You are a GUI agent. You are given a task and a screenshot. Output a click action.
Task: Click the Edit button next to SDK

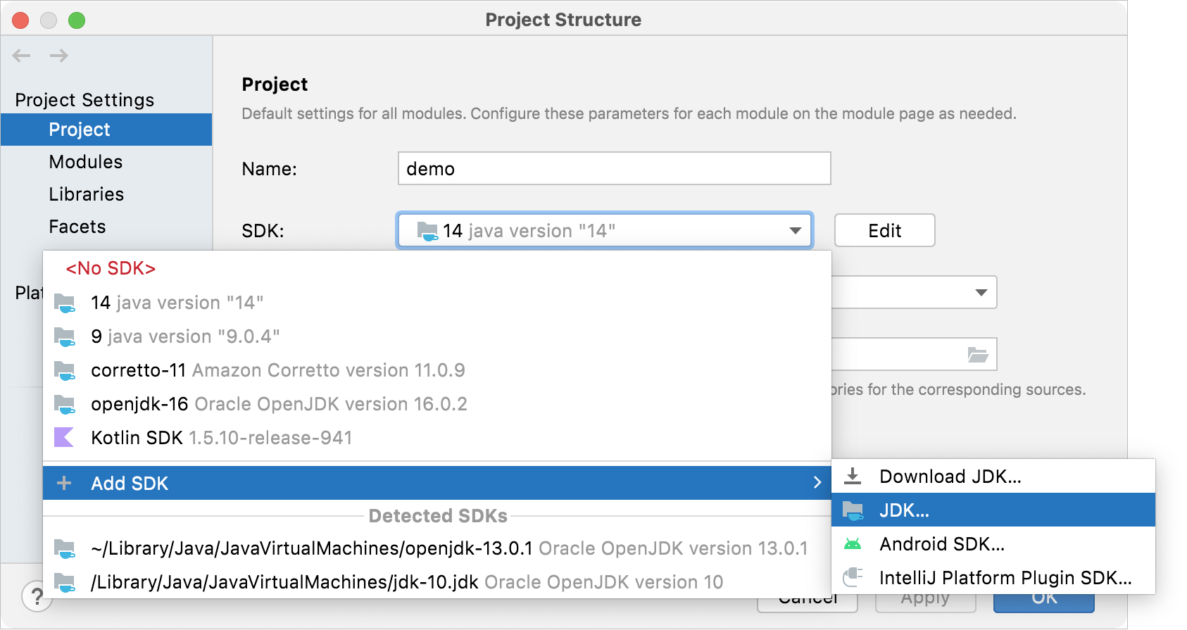(884, 231)
